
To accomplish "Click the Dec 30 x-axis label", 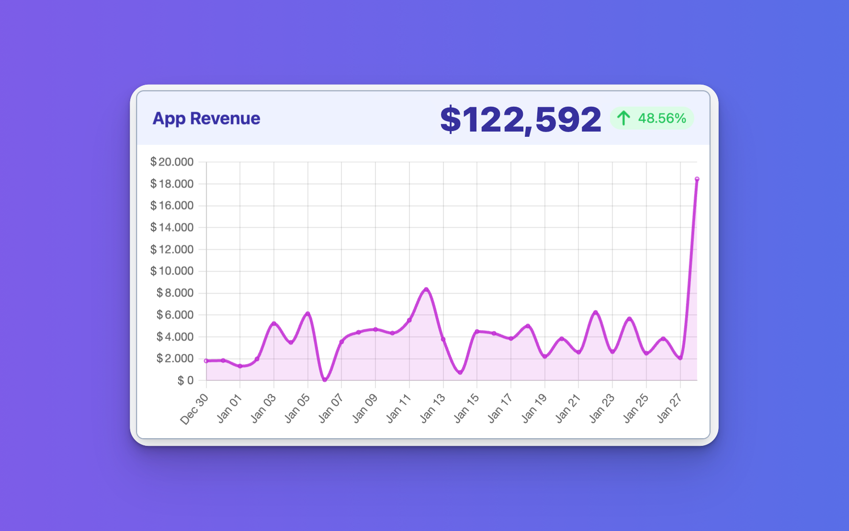I will click(x=194, y=409).
